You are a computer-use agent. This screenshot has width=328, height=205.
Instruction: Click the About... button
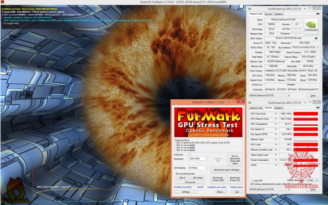coord(221,192)
